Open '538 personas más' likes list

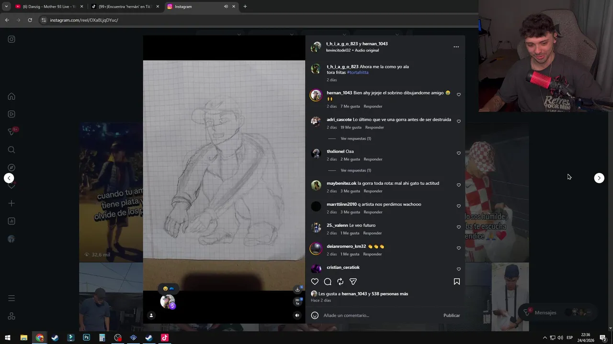tap(390, 294)
